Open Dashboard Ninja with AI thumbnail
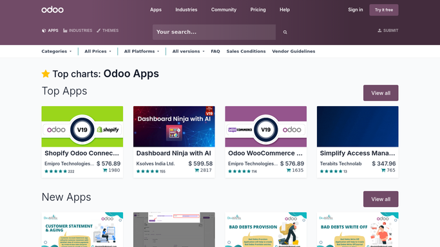The image size is (440, 247). pos(174,127)
